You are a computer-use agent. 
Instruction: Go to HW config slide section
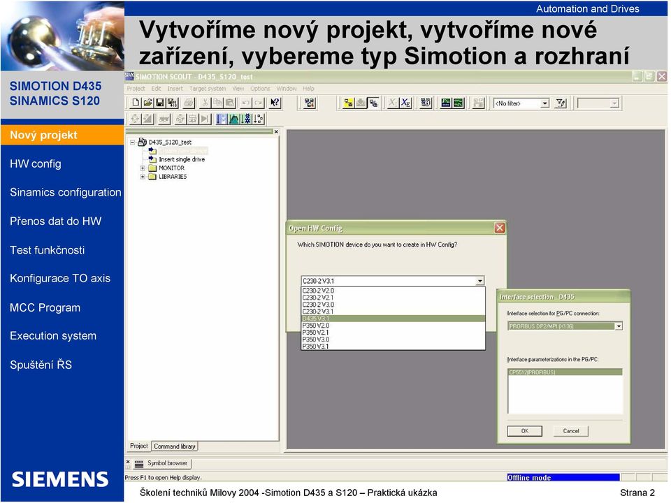point(36,163)
